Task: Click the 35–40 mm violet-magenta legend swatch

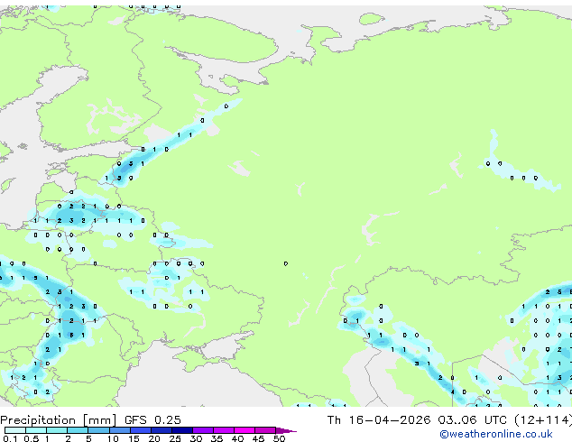Action: point(224,430)
